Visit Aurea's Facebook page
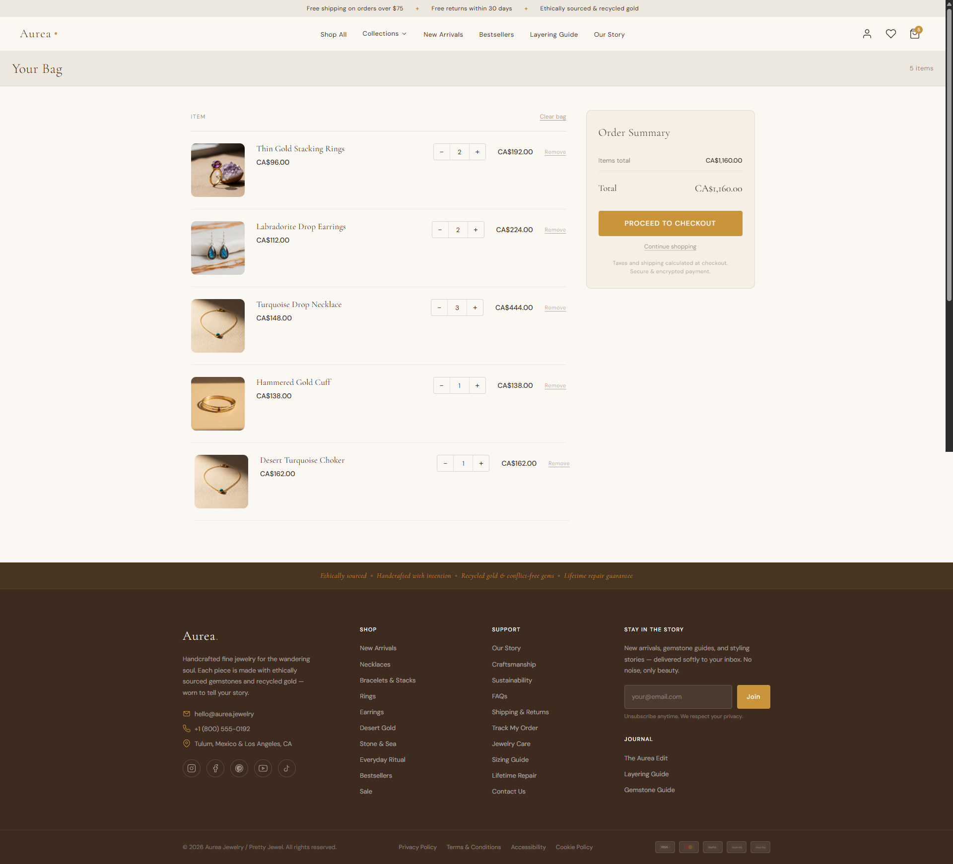This screenshot has height=864, width=953. (x=215, y=768)
